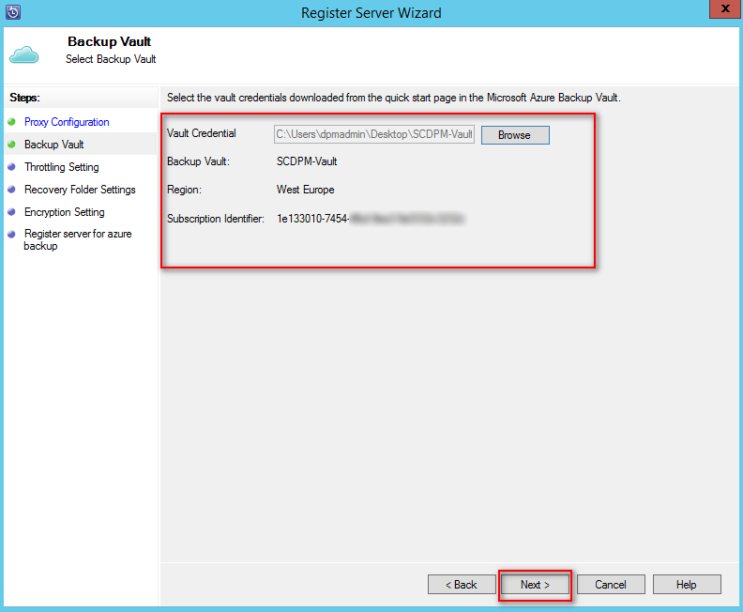The height and width of the screenshot is (612, 743).
Task: Click the Select Backup Vault subtitle
Action: tap(111, 59)
